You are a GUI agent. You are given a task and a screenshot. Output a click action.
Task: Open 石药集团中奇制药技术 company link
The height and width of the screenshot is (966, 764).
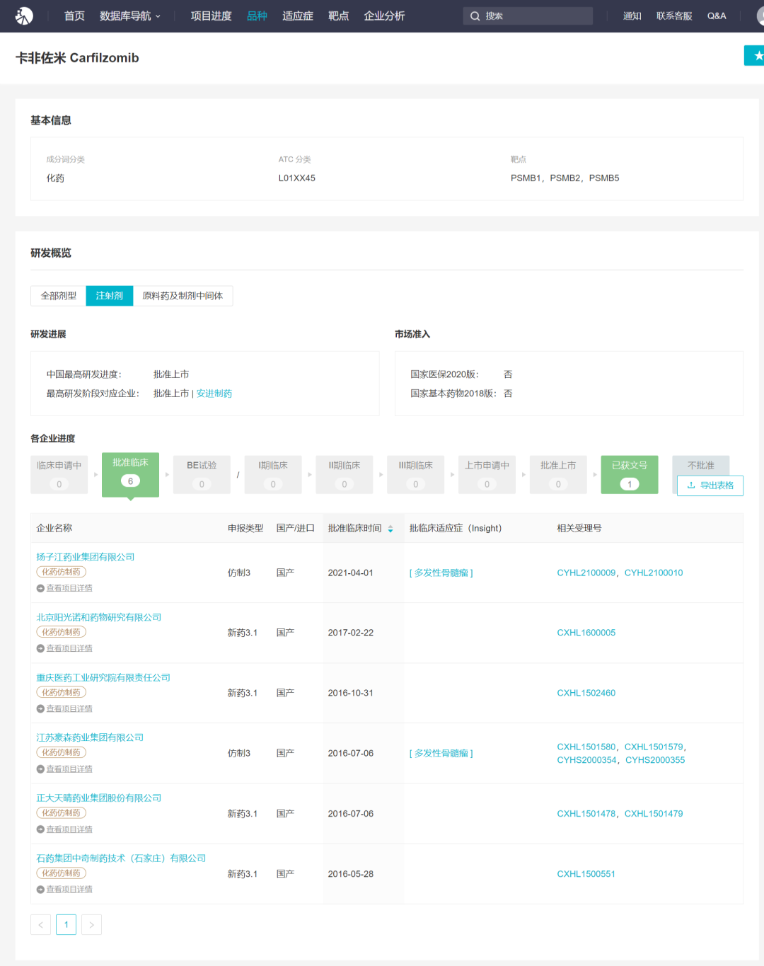click(121, 858)
